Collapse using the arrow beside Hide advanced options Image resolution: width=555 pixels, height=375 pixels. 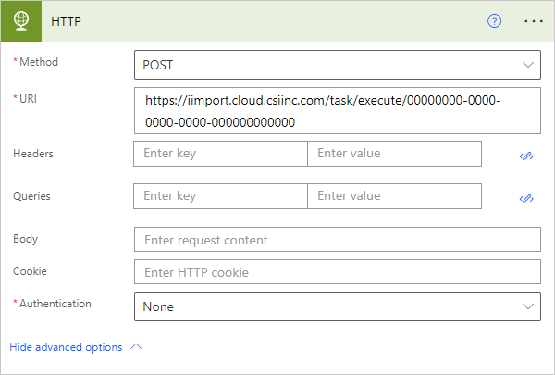(137, 347)
